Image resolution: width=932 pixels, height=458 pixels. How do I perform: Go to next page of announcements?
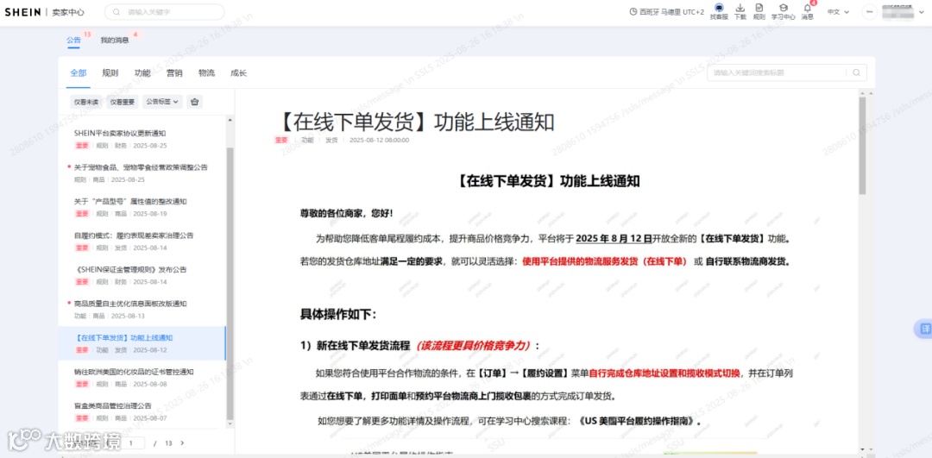(182, 443)
